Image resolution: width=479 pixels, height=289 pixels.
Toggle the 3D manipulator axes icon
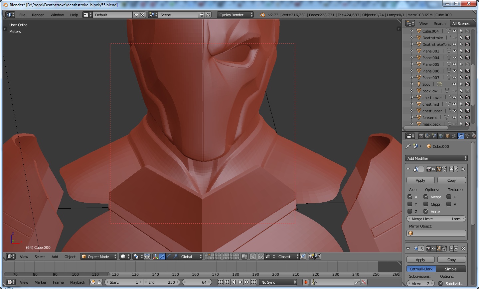coord(156,256)
